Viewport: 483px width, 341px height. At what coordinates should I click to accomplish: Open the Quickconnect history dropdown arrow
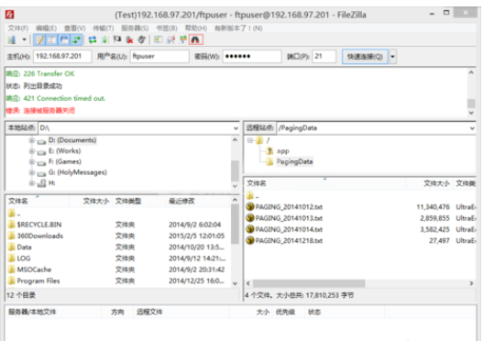[x=393, y=57]
